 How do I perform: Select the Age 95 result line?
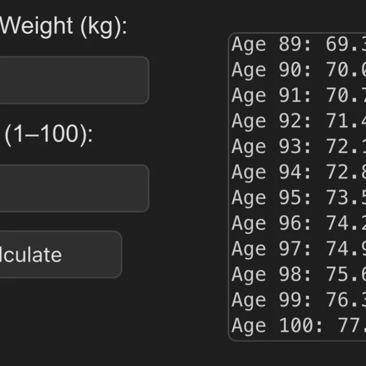(297, 198)
